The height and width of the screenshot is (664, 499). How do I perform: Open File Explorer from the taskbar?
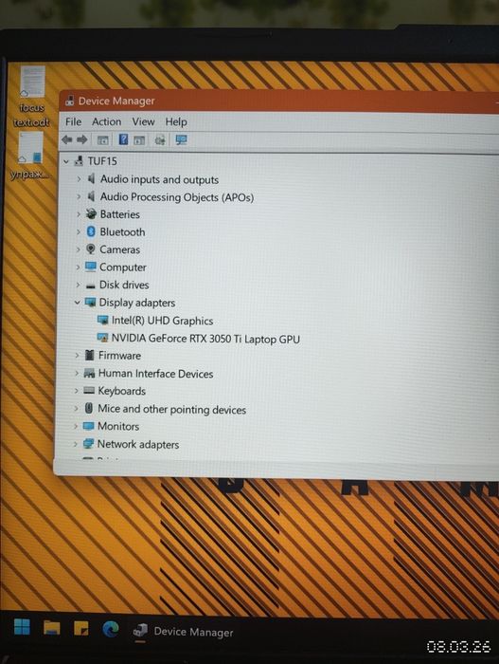click(52, 627)
